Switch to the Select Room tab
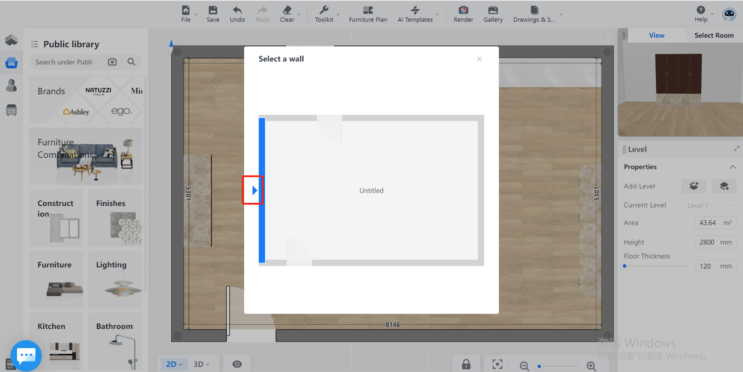 pyautogui.click(x=714, y=35)
